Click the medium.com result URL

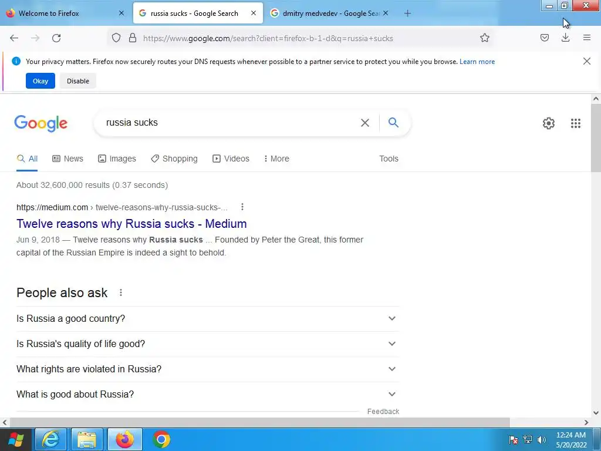(x=122, y=207)
